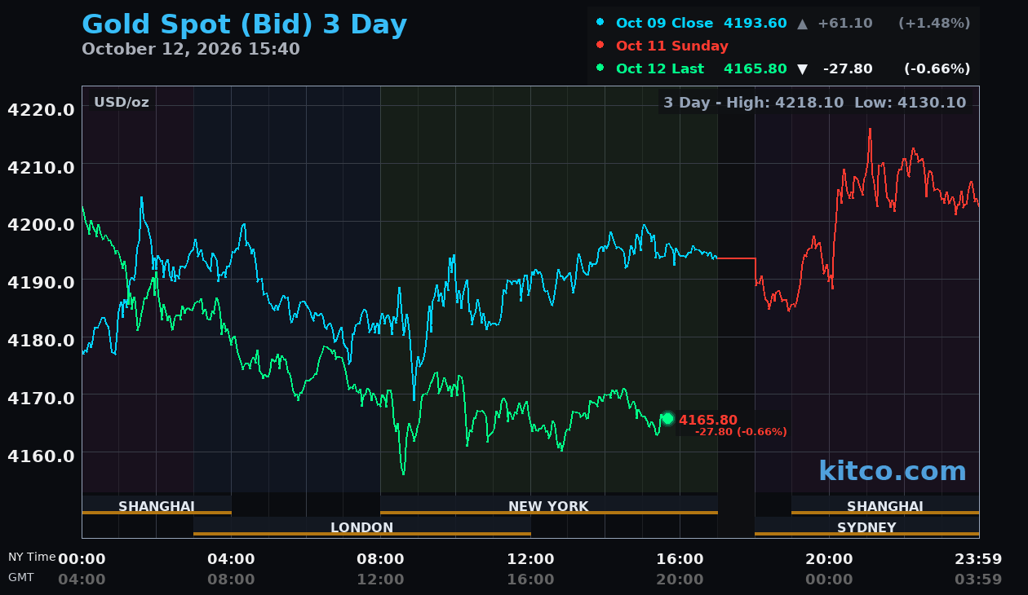Click the +61.10 change value
This screenshot has height=595, width=1028.
[845, 23]
